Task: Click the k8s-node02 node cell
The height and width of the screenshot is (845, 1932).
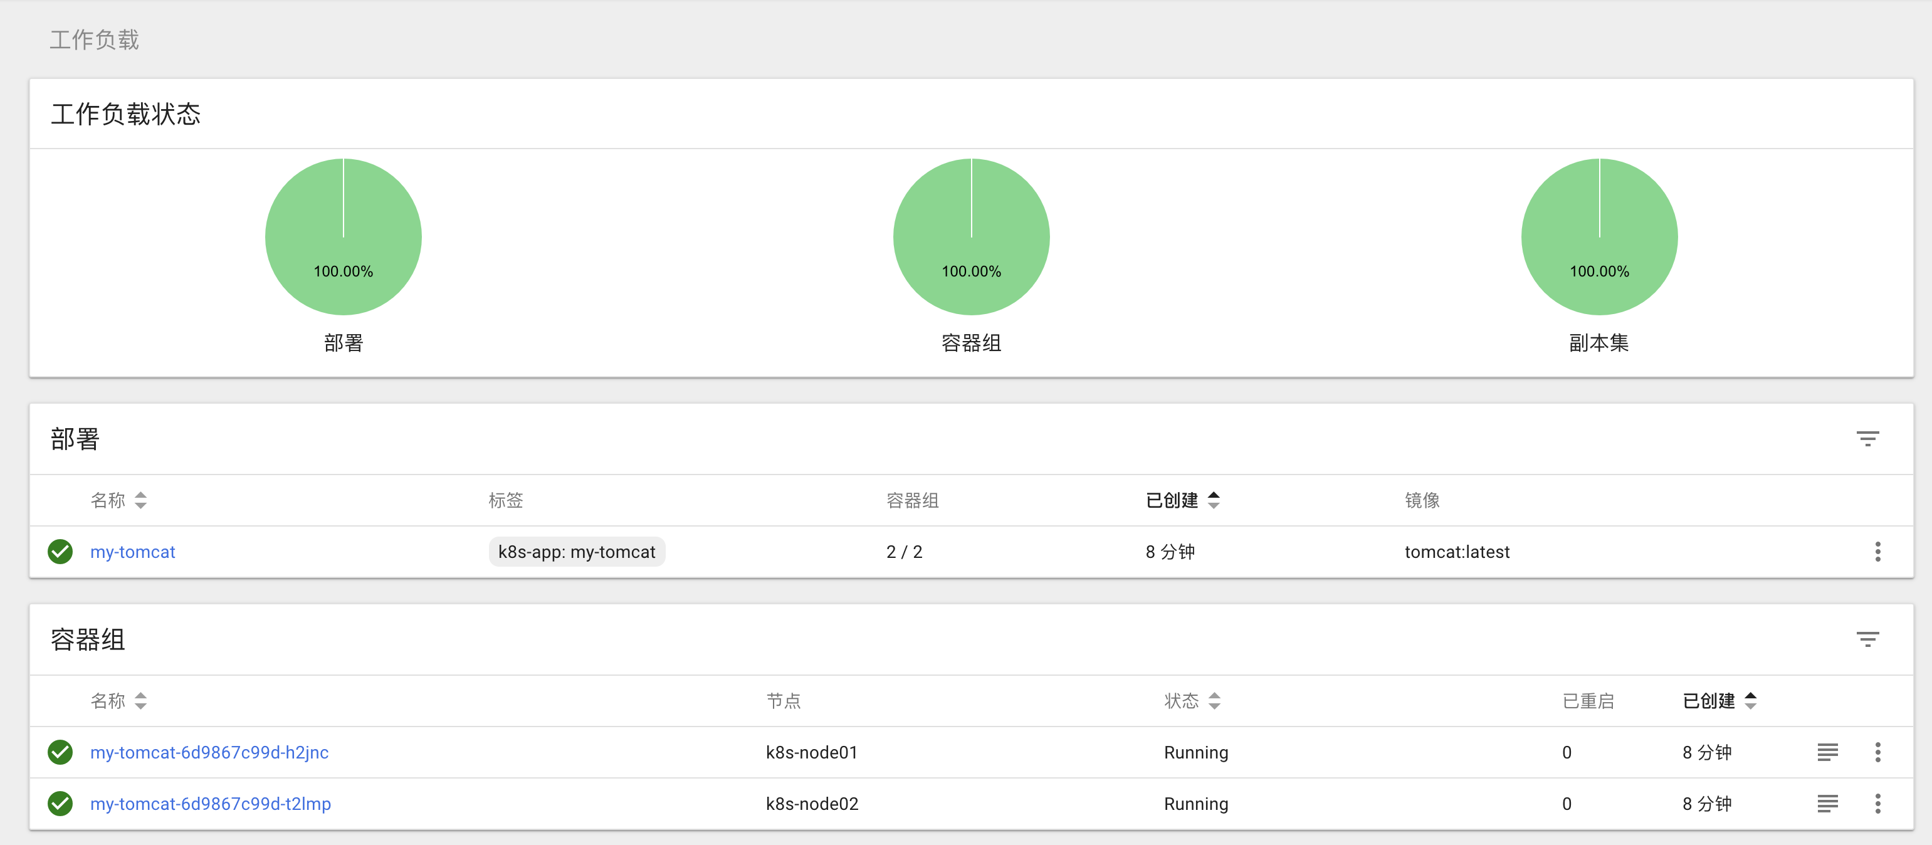Action: (812, 804)
